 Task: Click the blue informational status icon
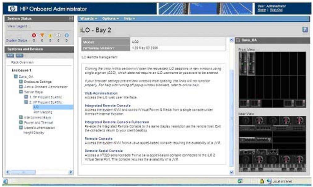[67, 35]
